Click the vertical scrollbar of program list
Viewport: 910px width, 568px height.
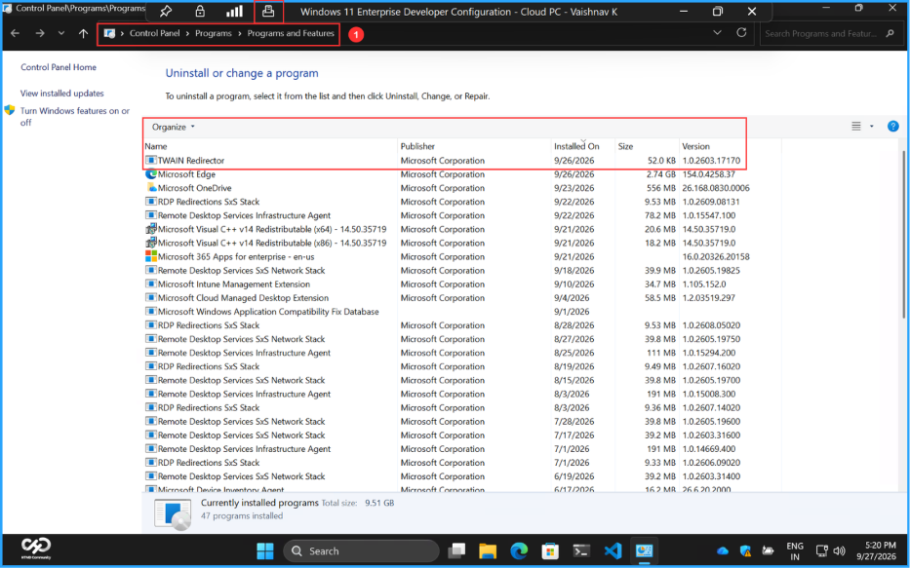point(902,235)
